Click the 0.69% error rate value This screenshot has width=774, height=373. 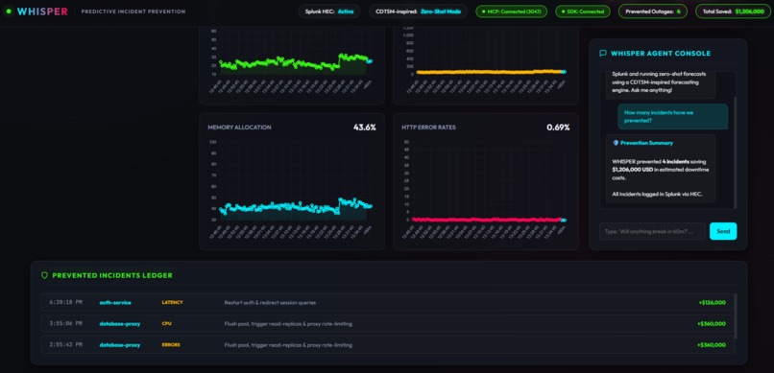click(558, 128)
